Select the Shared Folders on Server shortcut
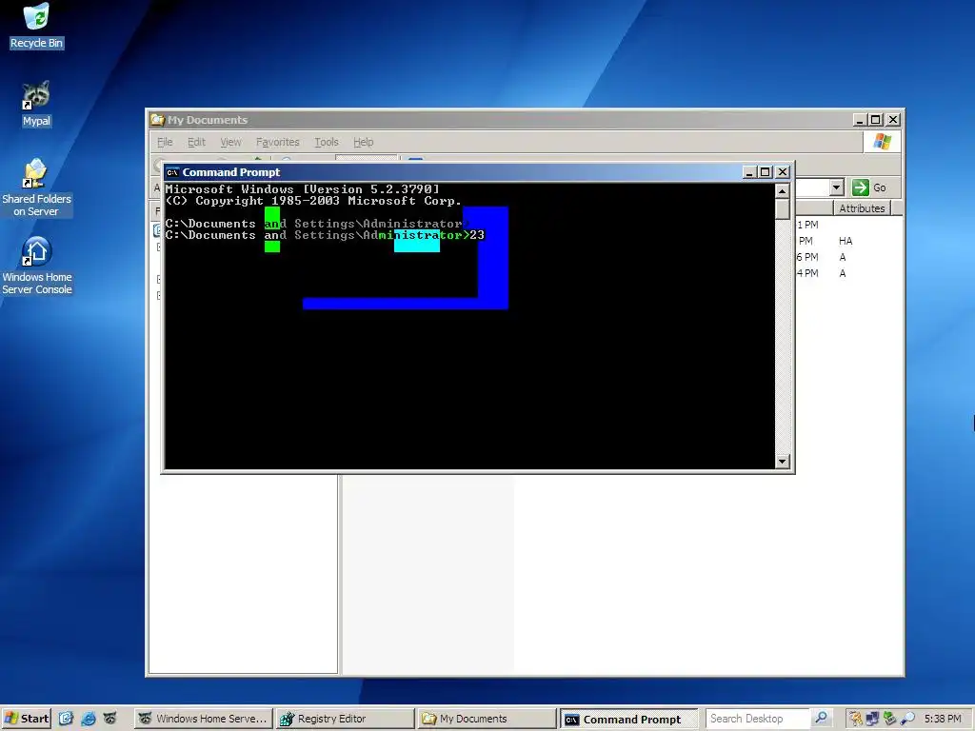 click(36, 188)
